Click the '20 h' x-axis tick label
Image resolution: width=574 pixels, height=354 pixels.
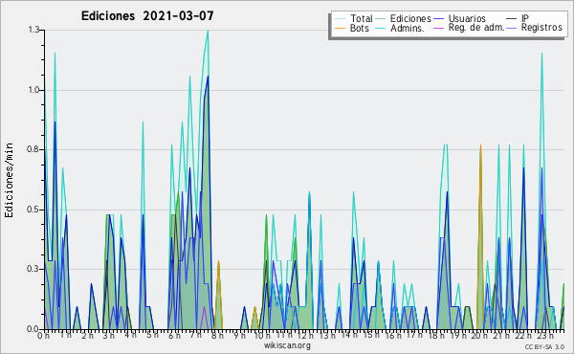[x=479, y=336]
